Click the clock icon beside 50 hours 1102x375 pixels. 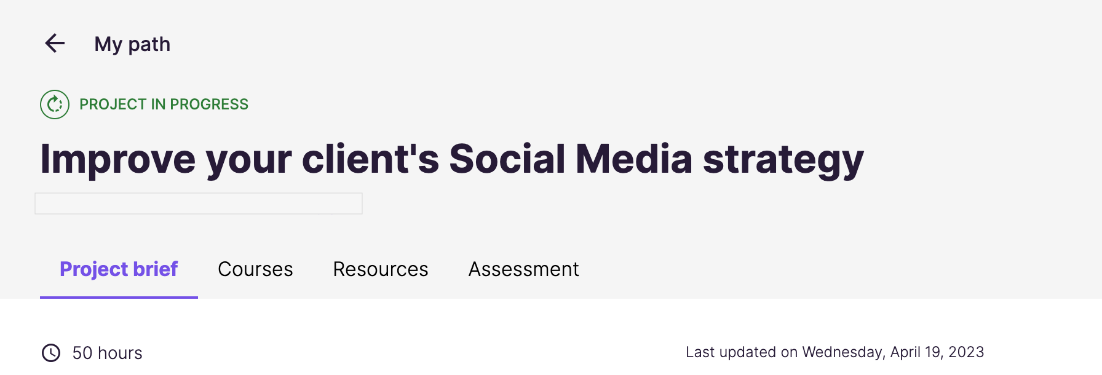(x=52, y=353)
